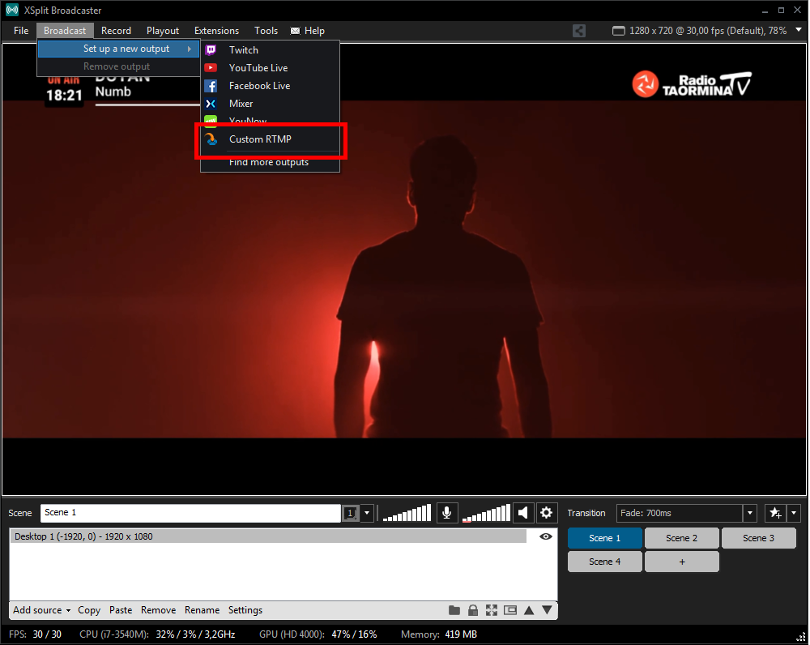Click the Scene 1 name input field

(190, 513)
